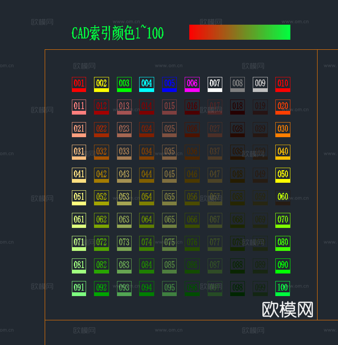The height and width of the screenshot is (345, 338).
Task: Select color swatch 010 in top row
Action: coord(282,84)
